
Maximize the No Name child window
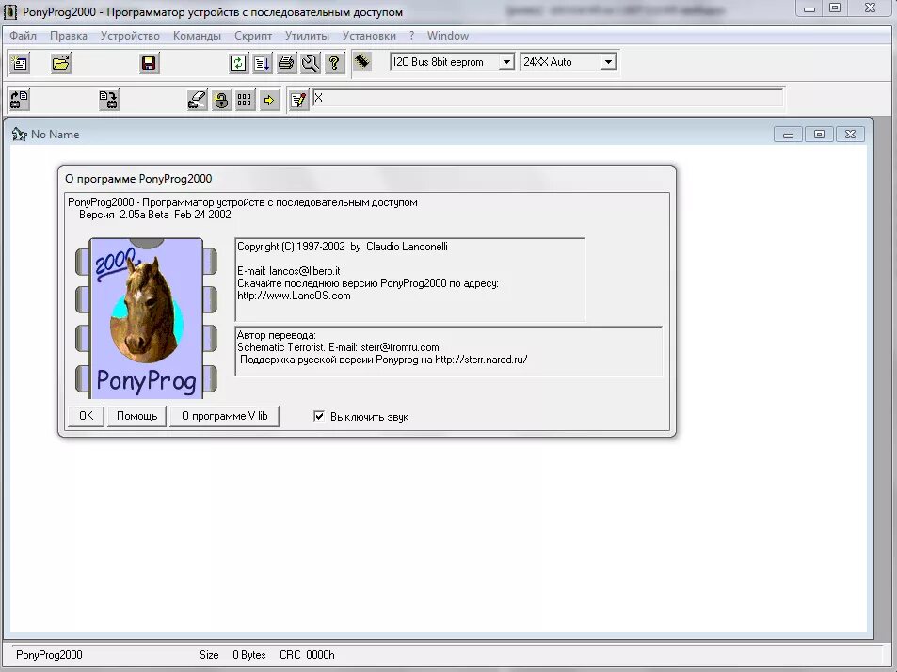pos(819,135)
